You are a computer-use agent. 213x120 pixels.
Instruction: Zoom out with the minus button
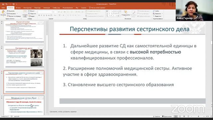(191, 116)
